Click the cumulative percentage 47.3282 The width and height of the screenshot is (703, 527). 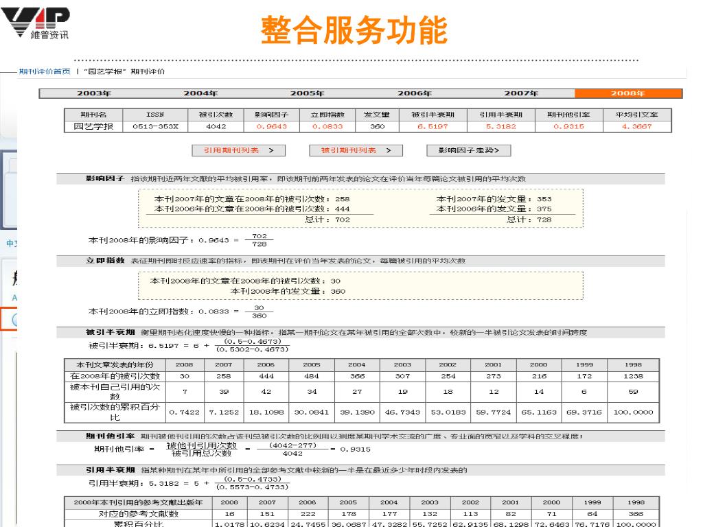(x=389, y=524)
